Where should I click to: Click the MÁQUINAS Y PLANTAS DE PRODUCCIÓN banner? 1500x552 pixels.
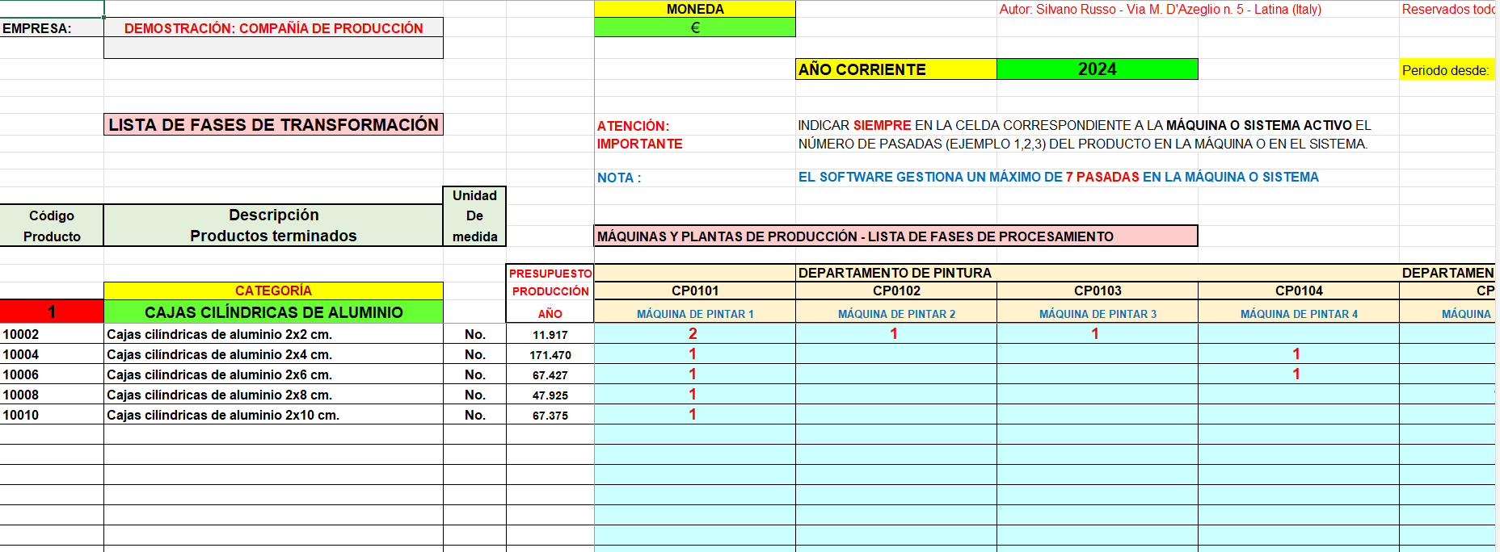(x=895, y=236)
